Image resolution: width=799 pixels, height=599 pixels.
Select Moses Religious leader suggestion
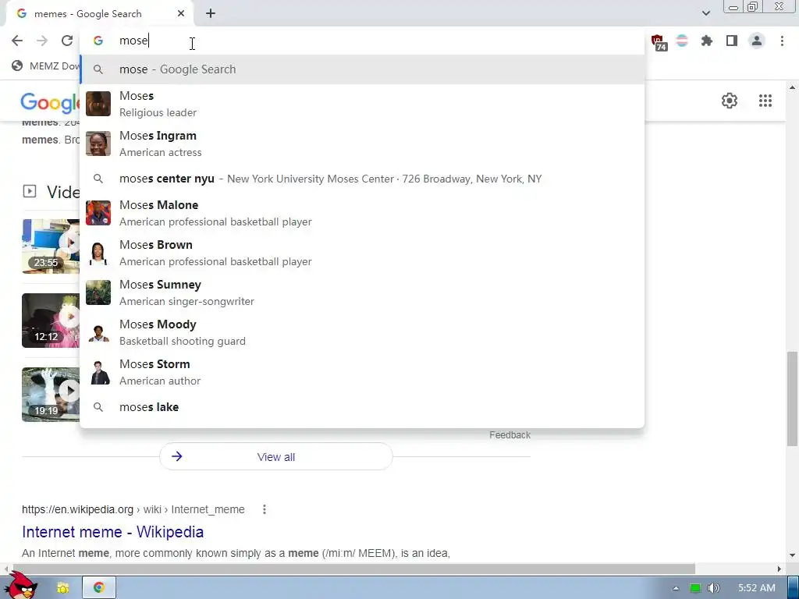[x=362, y=104]
